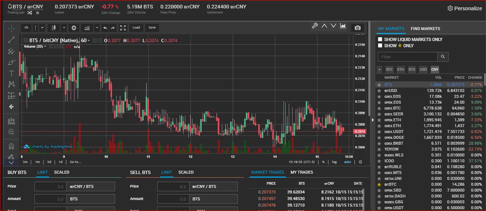Switch to Find Markets tab
This screenshot has height=211, width=486.
(x=425, y=29)
